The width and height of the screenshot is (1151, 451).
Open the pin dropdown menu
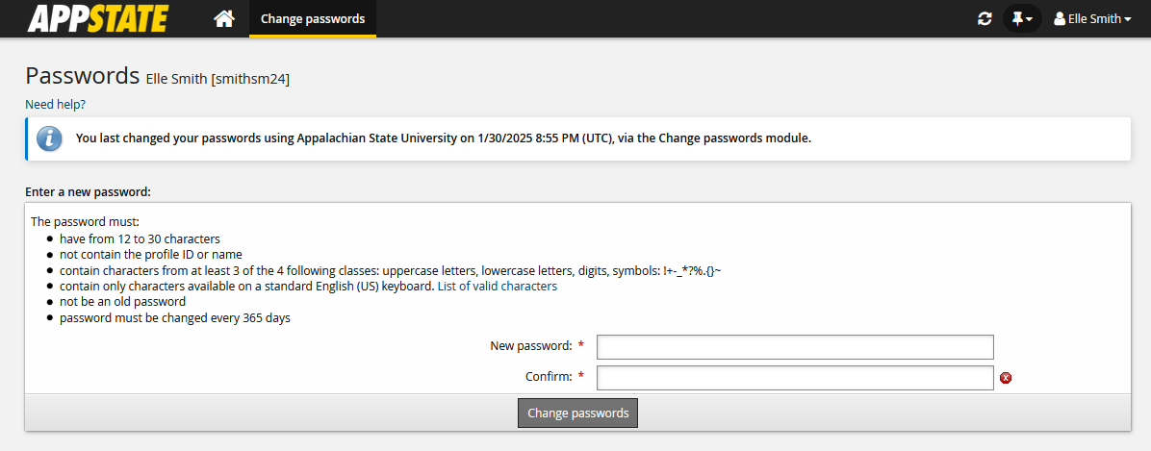[1022, 19]
